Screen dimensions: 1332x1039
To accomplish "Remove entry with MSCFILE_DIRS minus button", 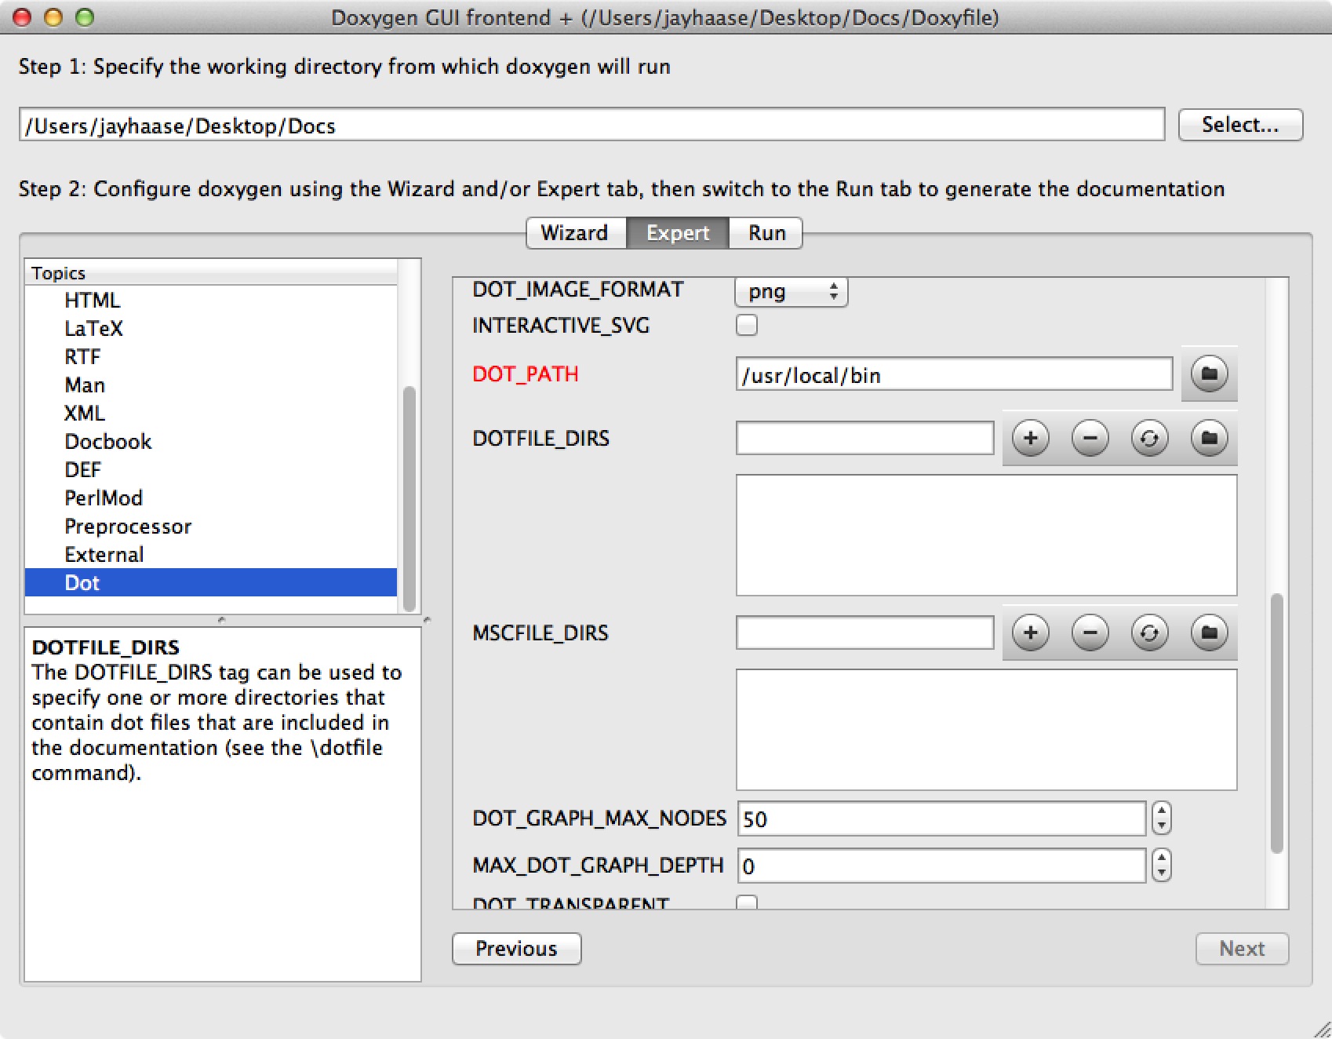I will pos(1090,633).
